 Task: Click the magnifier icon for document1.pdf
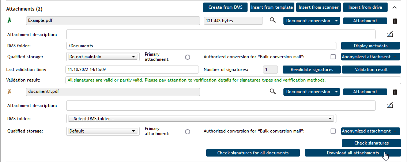(x=272, y=92)
